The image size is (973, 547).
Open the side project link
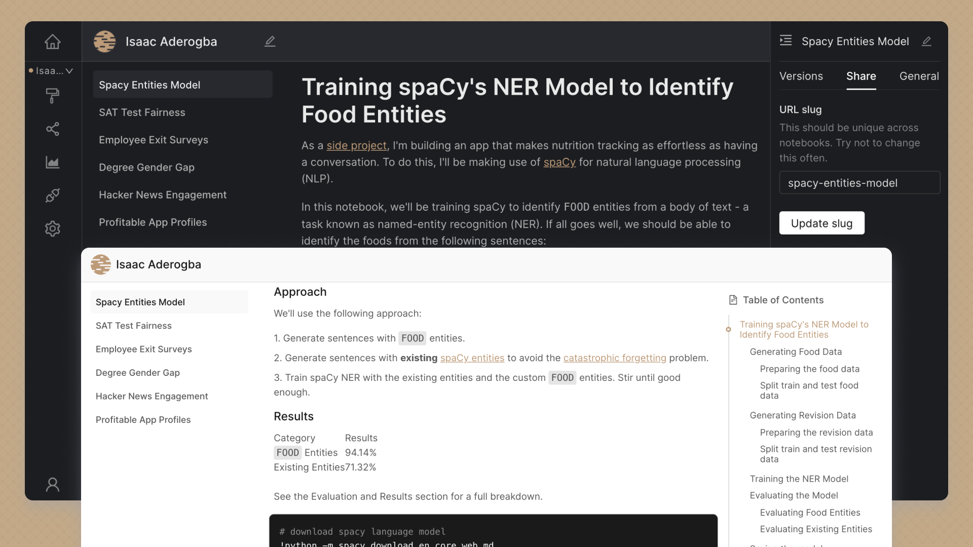(356, 146)
